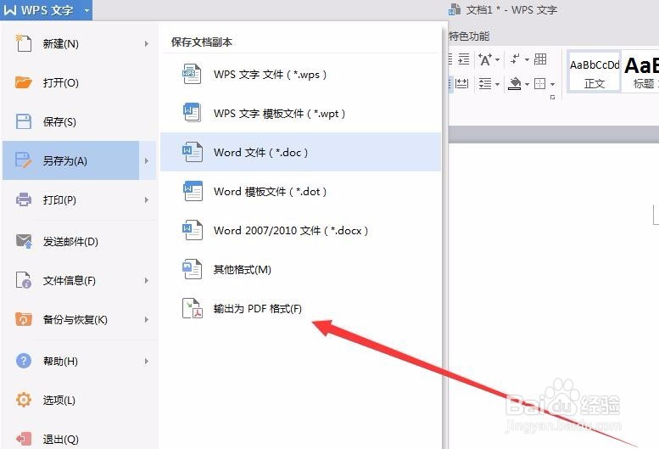Choose the 保存(S) menu entry
This screenshot has height=449, width=659.
(x=79, y=121)
